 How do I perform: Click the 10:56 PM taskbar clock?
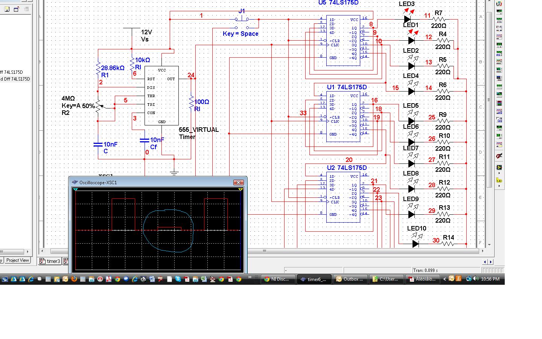[x=490, y=279]
